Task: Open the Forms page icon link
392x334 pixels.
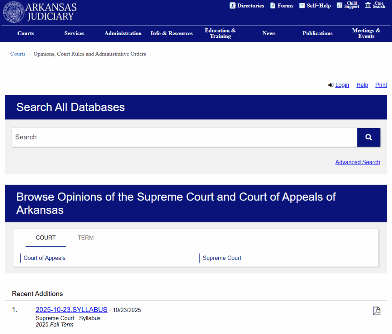Action: [x=282, y=6]
